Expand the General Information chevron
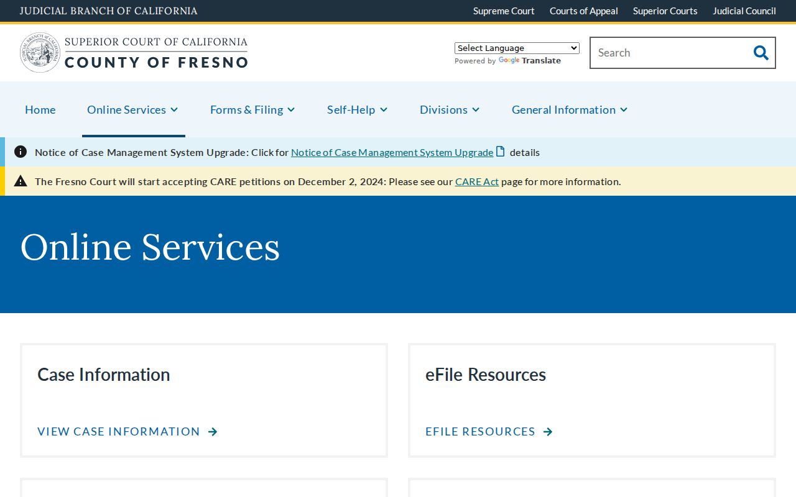This screenshot has width=796, height=497. pos(624,109)
